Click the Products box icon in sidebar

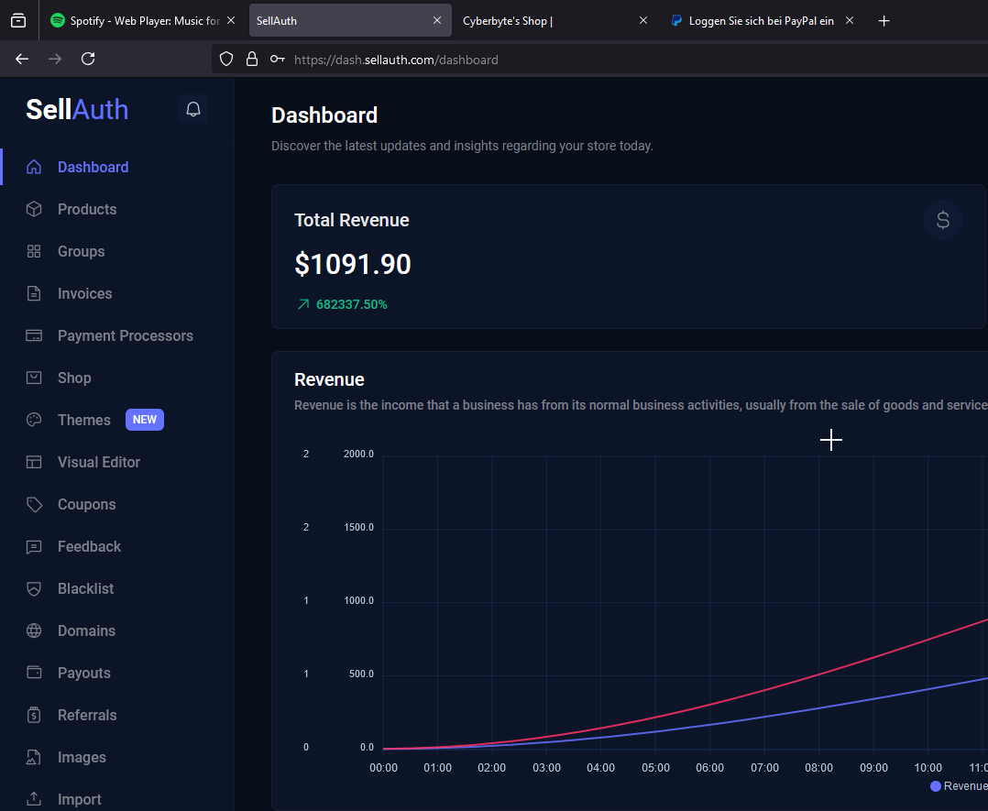(x=34, y=209)
